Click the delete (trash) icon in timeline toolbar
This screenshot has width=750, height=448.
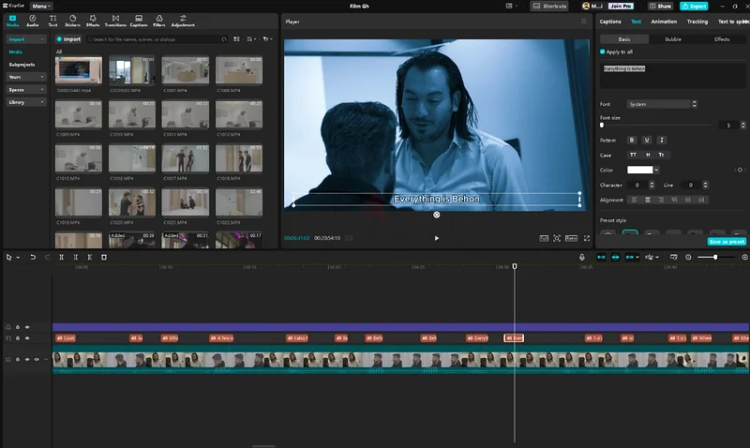104,257
